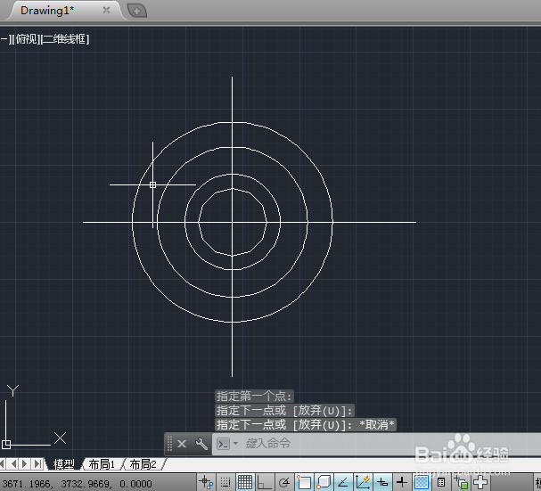Toggle Show Lineweight plus icon
The image size is (541, 491).
(402, 482)
